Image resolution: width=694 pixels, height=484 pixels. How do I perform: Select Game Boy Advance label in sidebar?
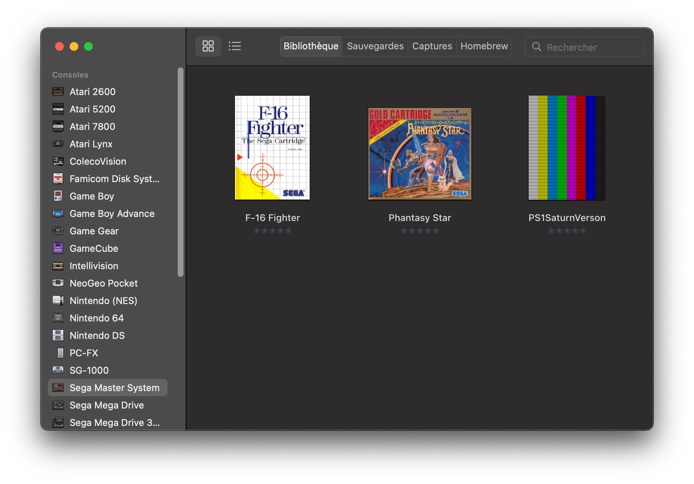tap(112, 214)
